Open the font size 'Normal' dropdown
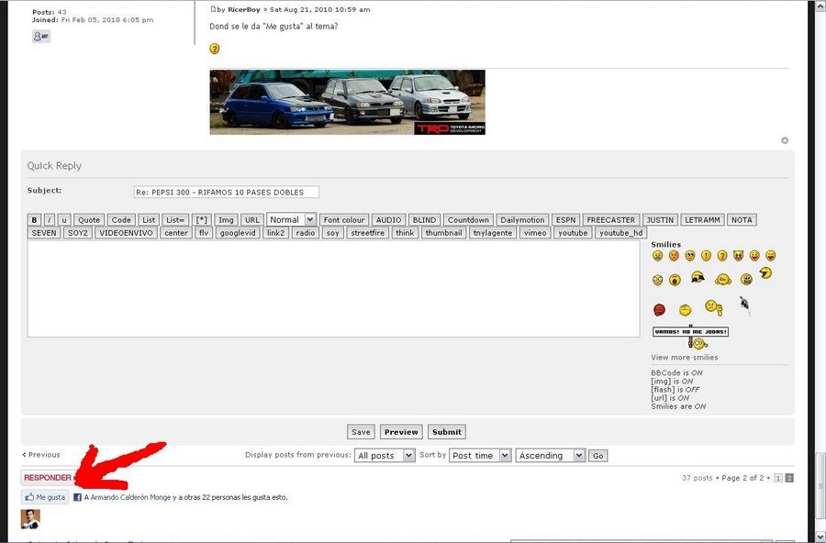This screenshot has width=826, height=543. tap(291, 220)
